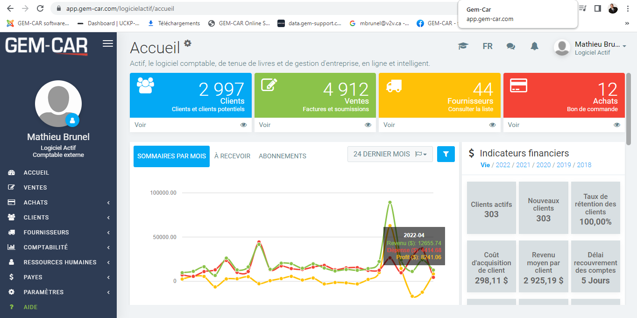Open the chat messages icon
Viewport: 637px width, 318px height.
click(x=511, y=46)
